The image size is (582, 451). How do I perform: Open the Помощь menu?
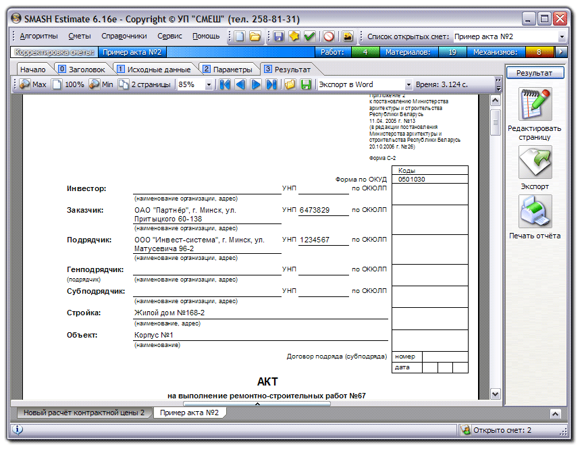(206, 36)
